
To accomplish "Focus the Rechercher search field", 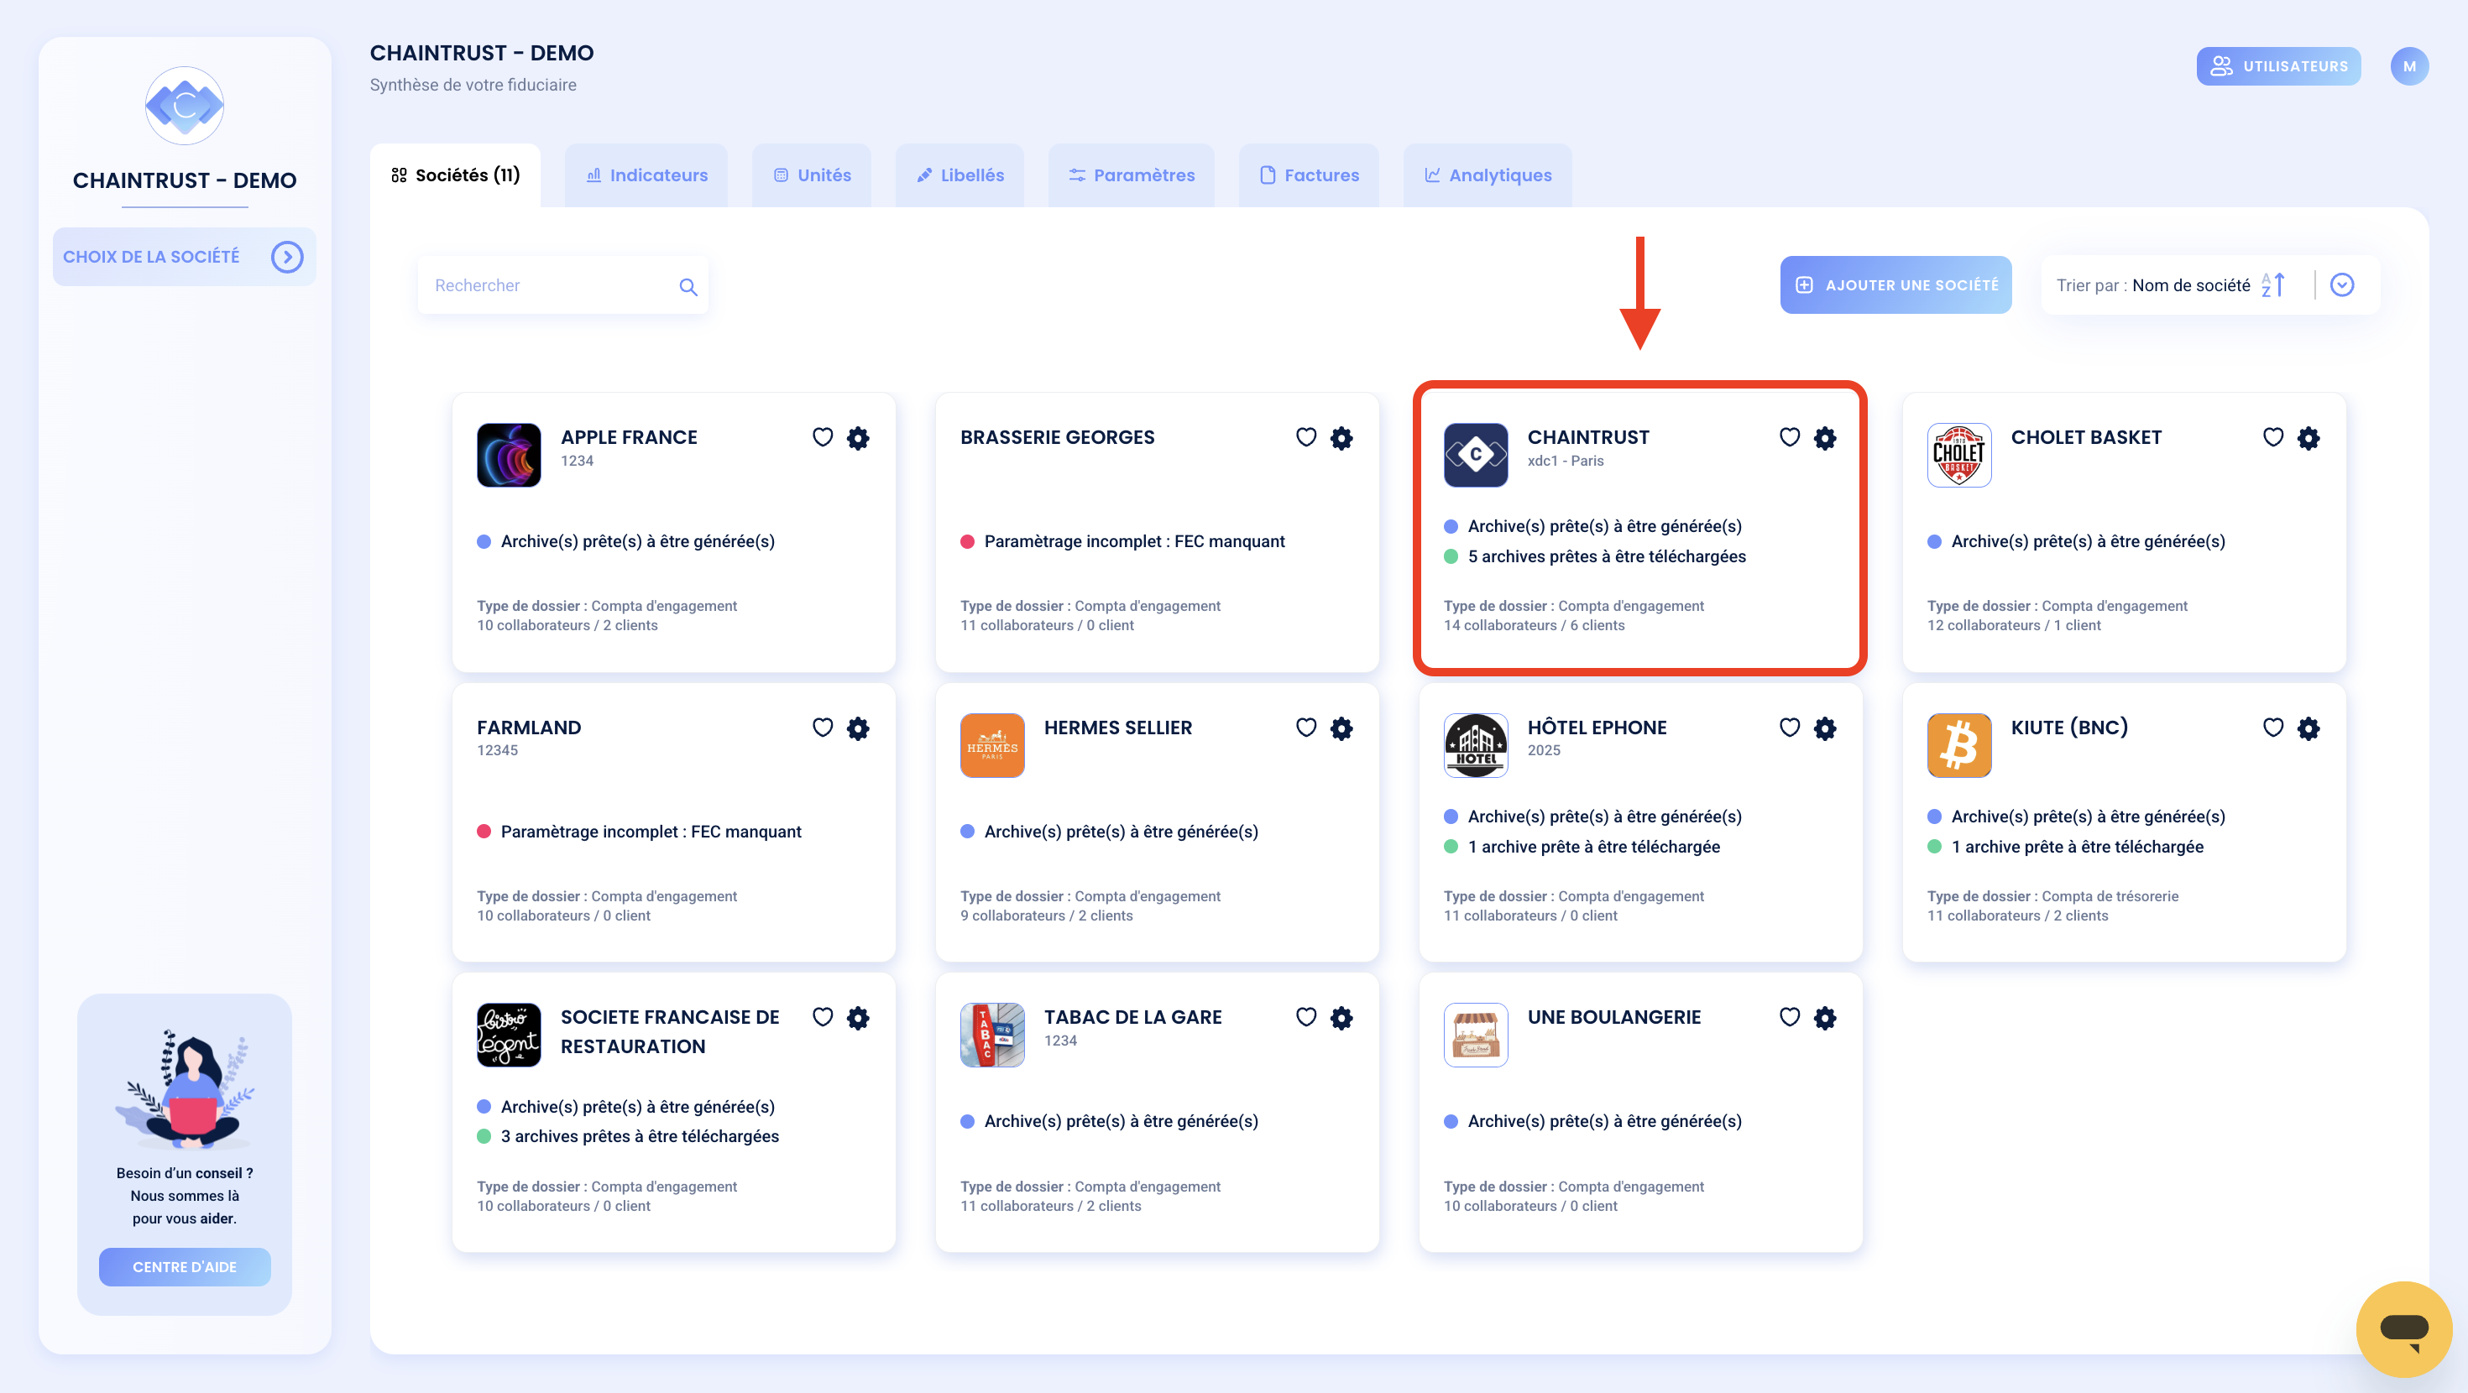I will point(563,285).
